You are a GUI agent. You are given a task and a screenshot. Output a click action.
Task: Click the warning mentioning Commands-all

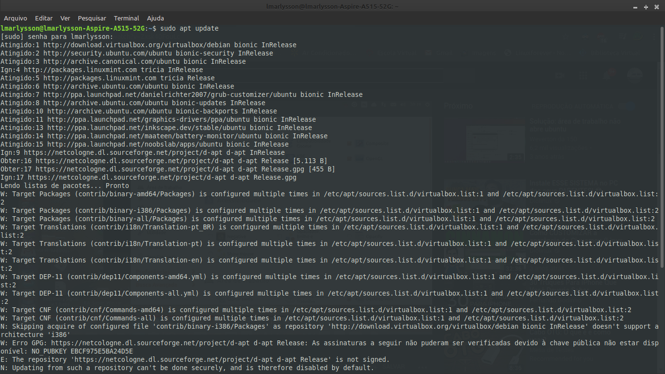312,318
